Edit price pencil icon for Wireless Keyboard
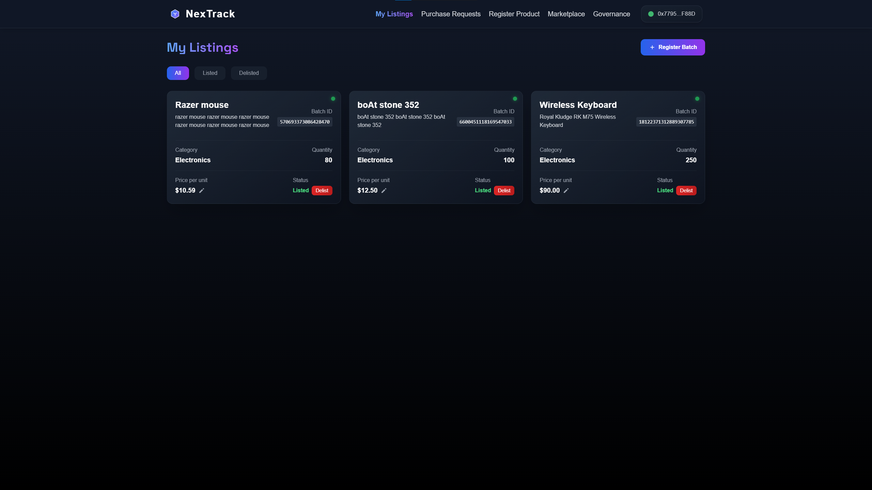Viewport: 872px width, 490px height. (566, 191)
